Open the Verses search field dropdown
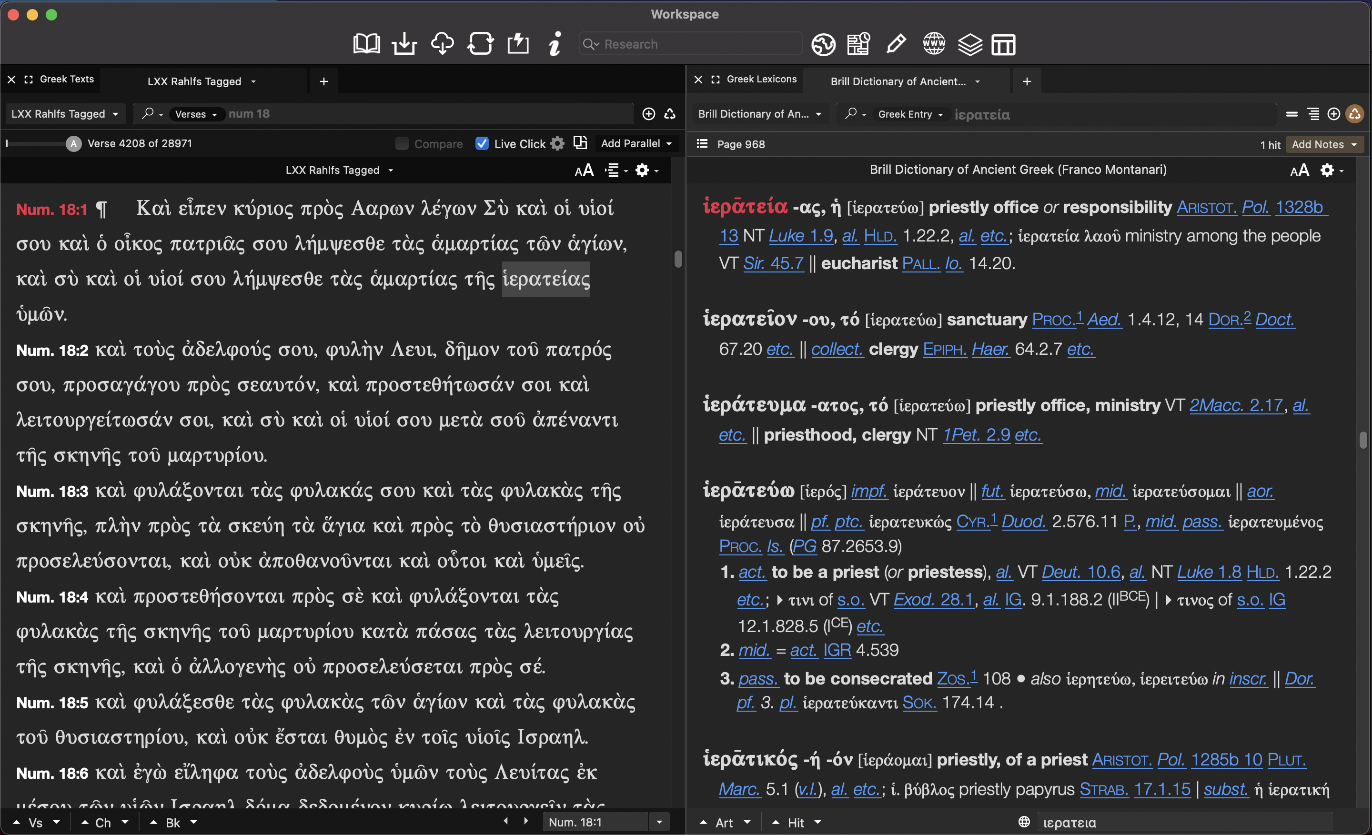Image resolution: width=1372 pixels, height=835 pixels. pos(196,114)
